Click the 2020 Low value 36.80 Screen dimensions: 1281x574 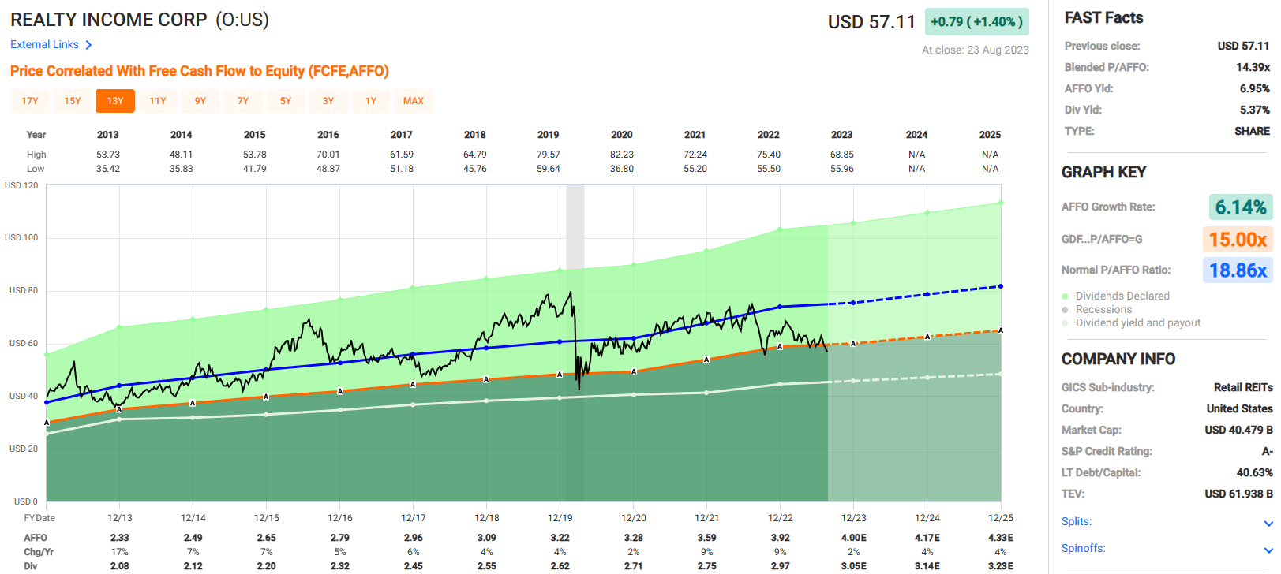coord(622,169)
